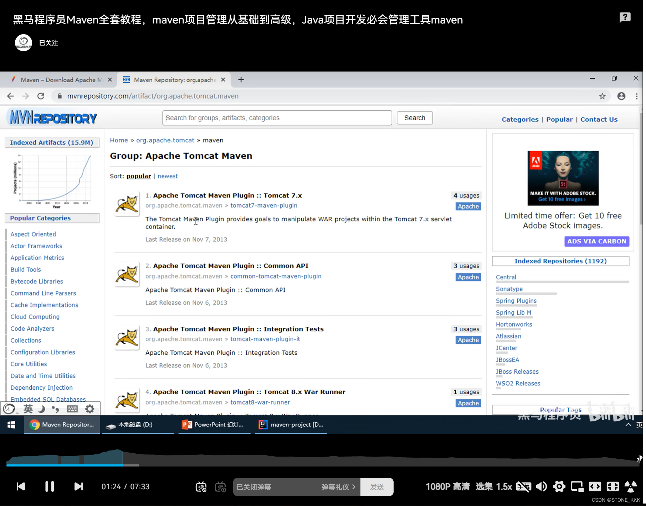Open 1080P 高清 quality selector
646x506 pixels.
[x=448, y=486]
